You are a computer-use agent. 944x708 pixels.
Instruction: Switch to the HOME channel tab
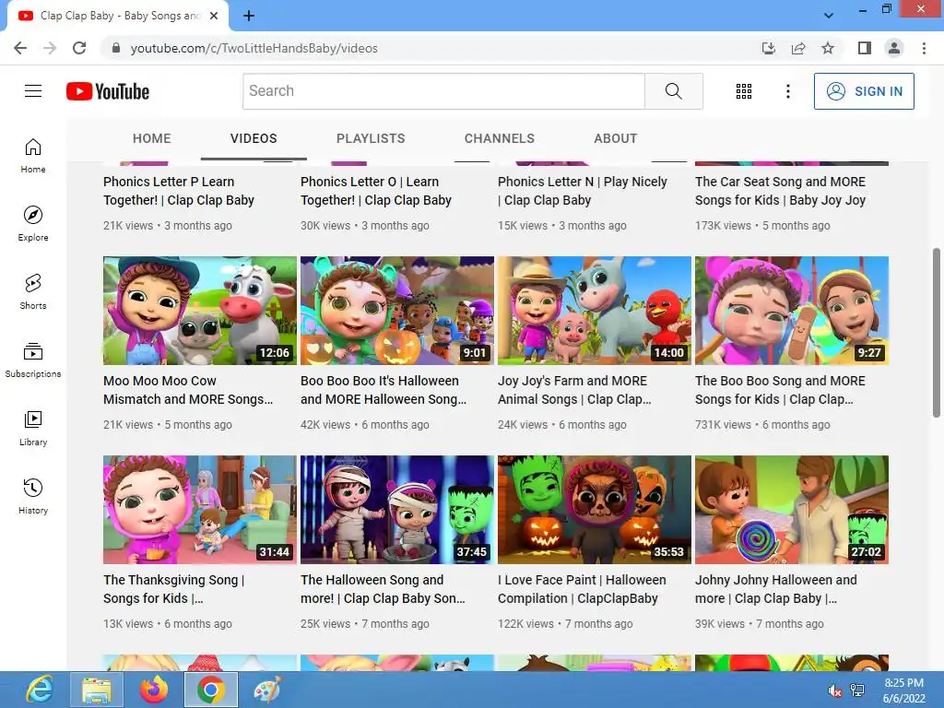(x=152, y=138)
